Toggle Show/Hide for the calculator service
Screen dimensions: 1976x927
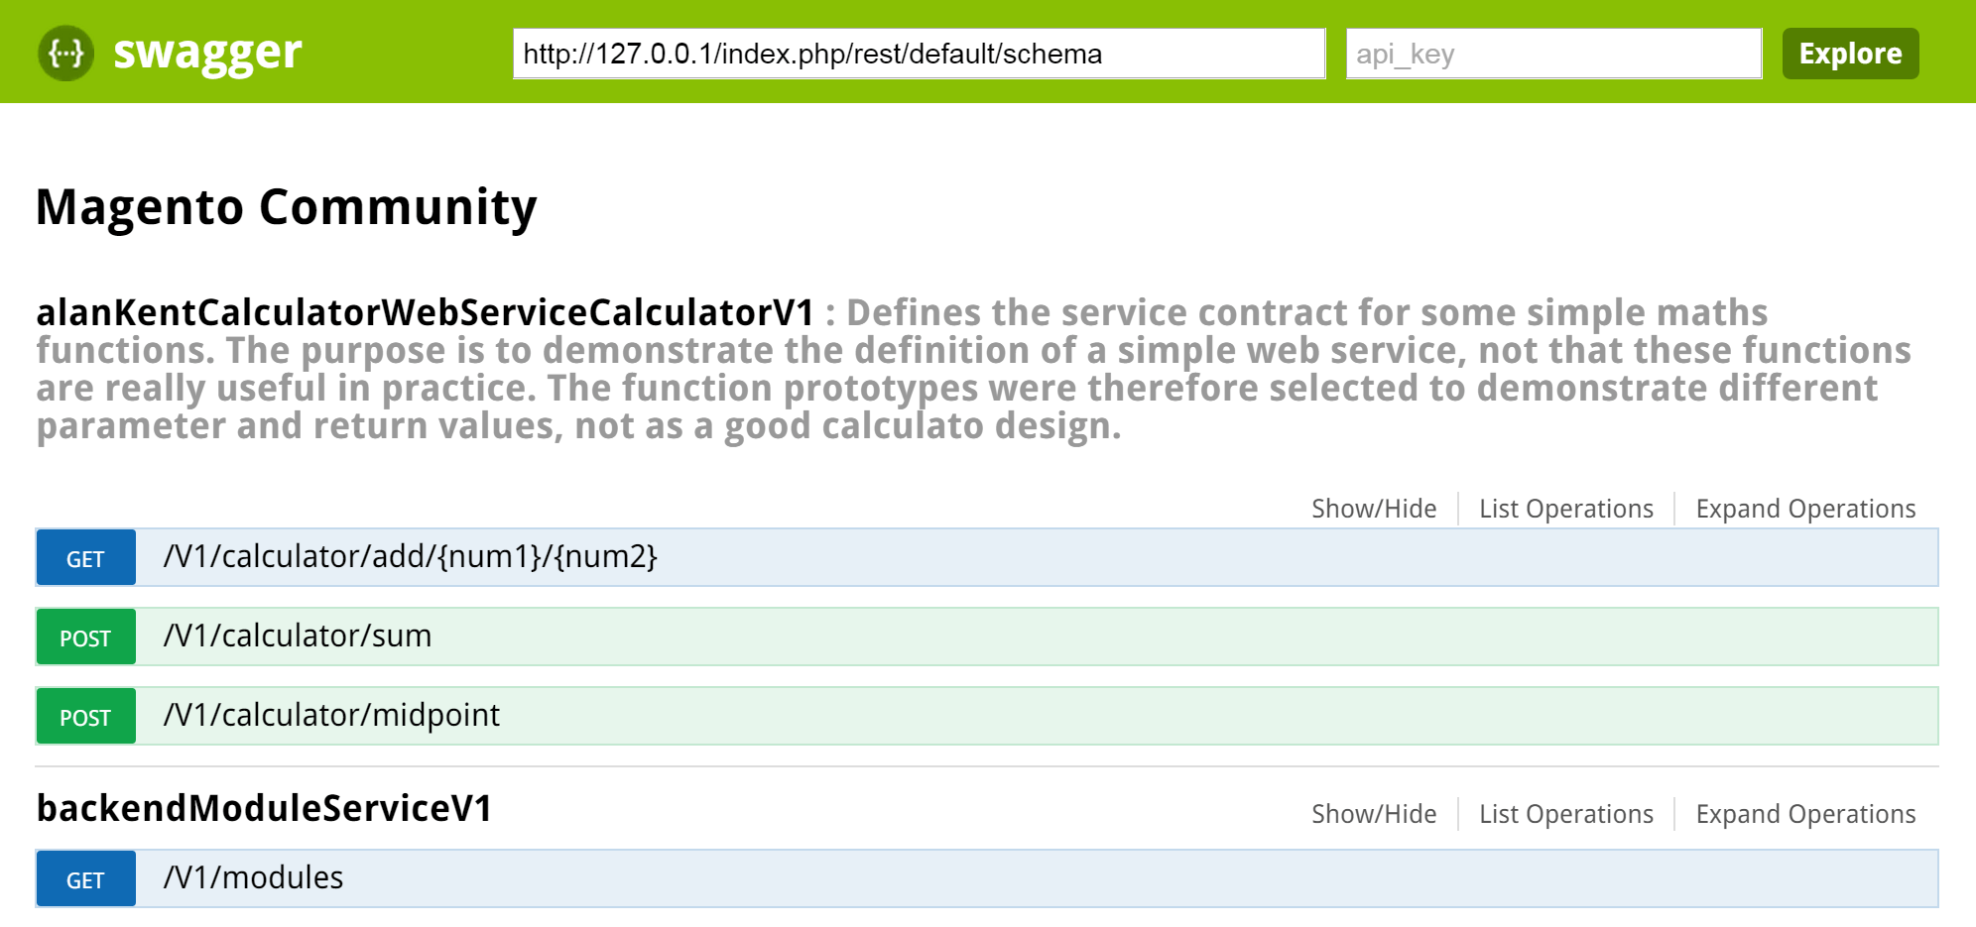point(1373,509)
